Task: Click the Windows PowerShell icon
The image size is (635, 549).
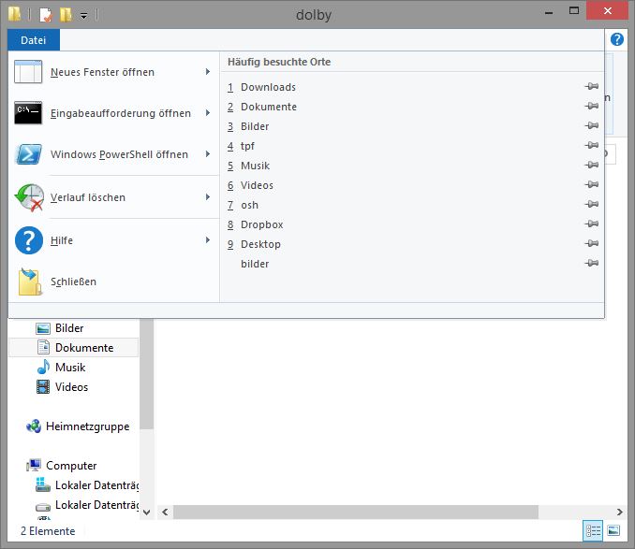Action: [29, 154]
